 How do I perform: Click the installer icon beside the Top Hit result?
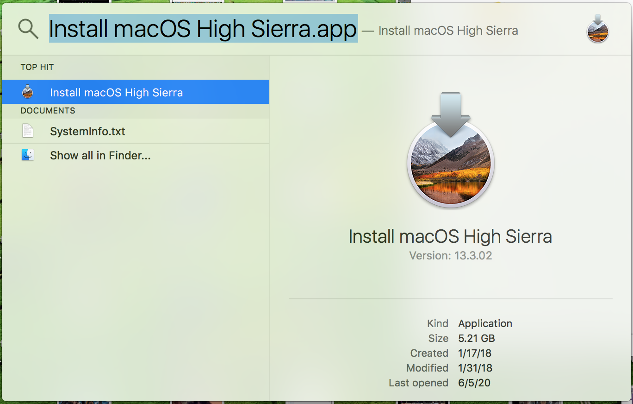point(28,92)
